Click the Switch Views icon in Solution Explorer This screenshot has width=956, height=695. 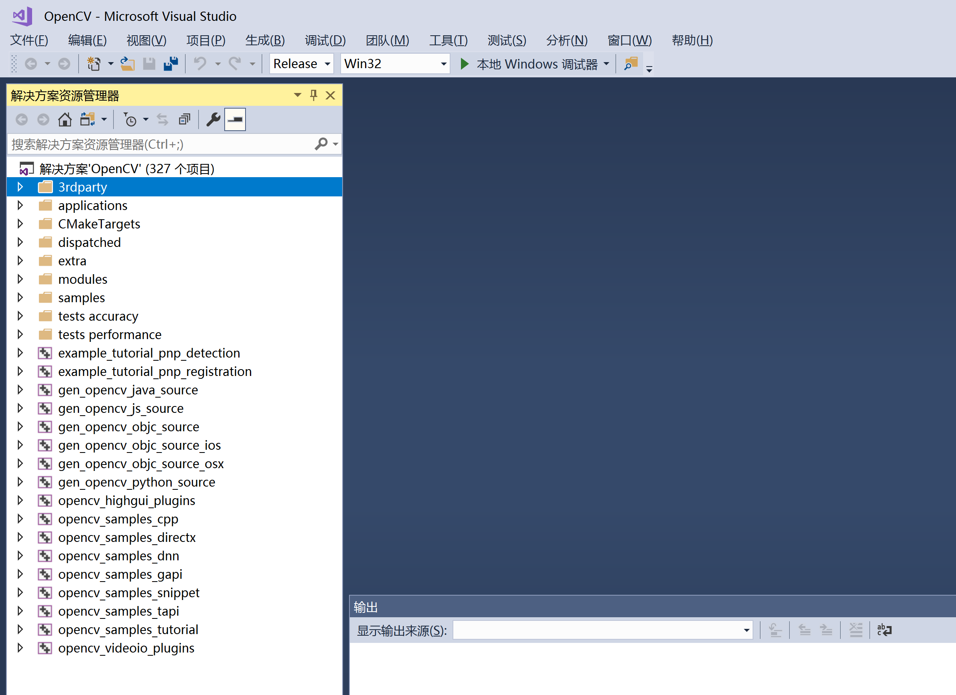(x=88, y=119)
